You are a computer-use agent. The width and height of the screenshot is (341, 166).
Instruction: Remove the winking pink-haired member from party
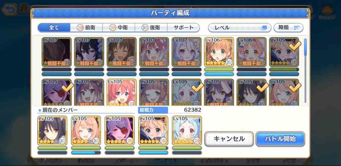[86, 131]
